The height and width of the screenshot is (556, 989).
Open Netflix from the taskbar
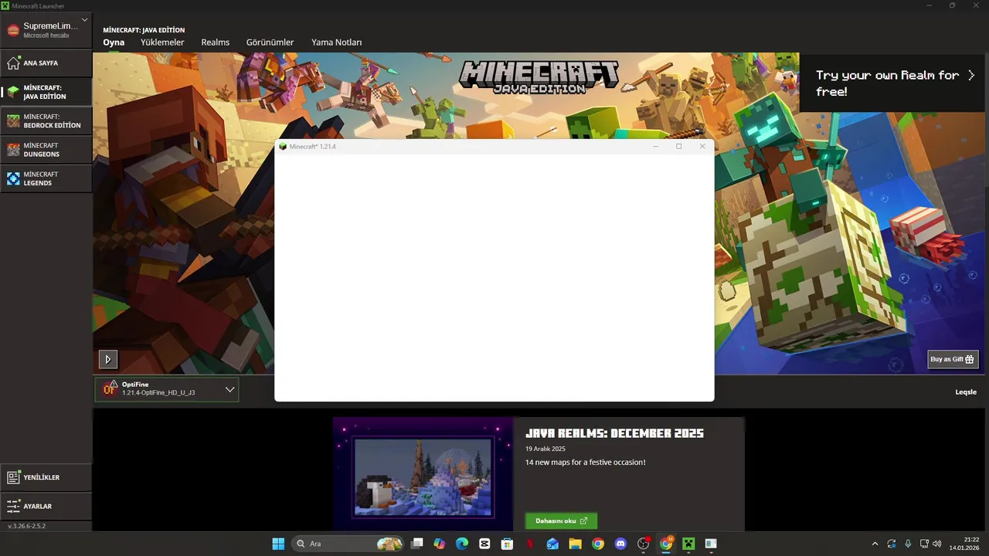click(530, 544)
